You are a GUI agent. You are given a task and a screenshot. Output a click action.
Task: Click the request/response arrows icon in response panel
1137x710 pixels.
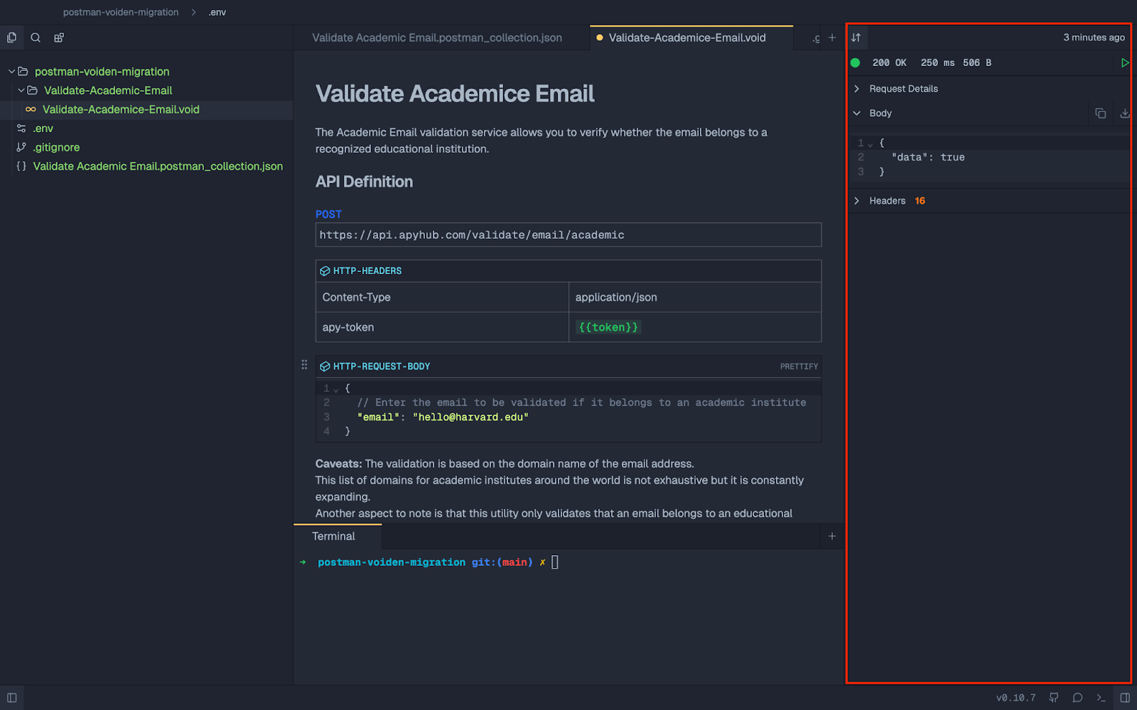tap(856, 38)
